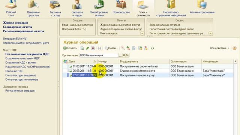This screenshot has height=135, width=240.
Task: Click the copy document icon in toolbar
Action: (82, 48)
